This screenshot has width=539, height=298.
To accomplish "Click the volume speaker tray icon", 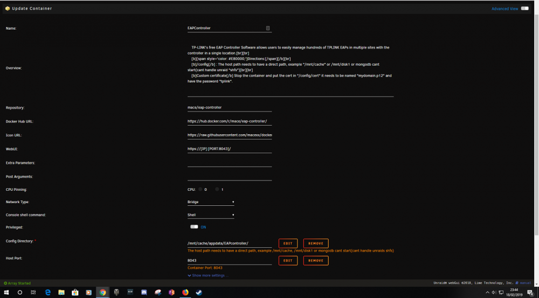I will click(x=494, y=293).
